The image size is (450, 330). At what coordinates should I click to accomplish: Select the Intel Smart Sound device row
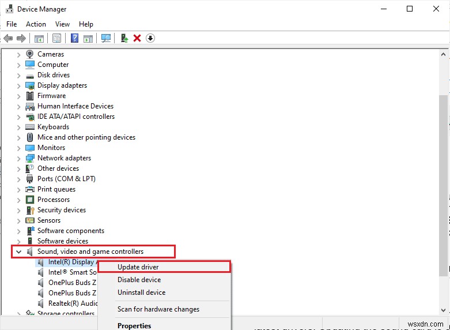point(67,272)
